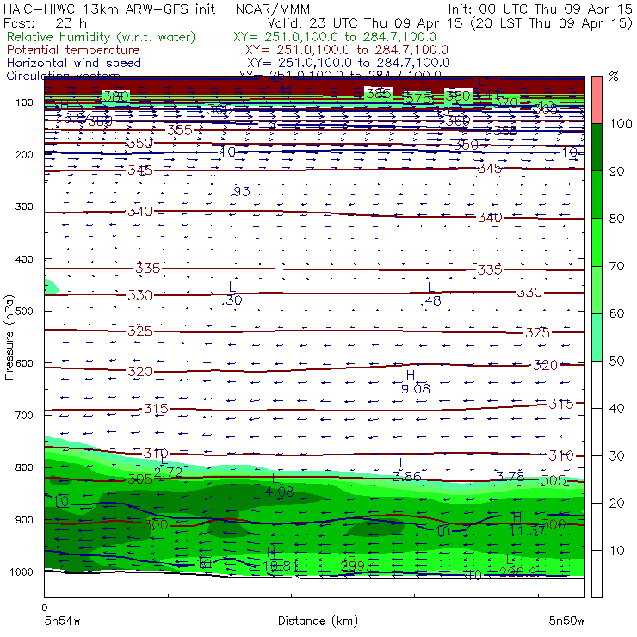The width and height of the screenshot is (637, 637).
Task: Click the green 'Relative humidity (w.r.t. water)' legend
Action: click(x=102, y=37)
